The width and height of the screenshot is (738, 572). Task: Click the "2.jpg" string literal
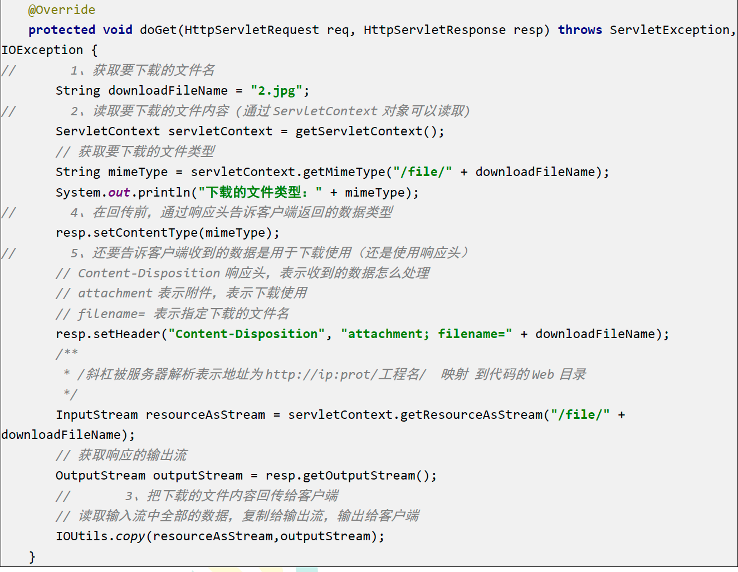(276, 91)
